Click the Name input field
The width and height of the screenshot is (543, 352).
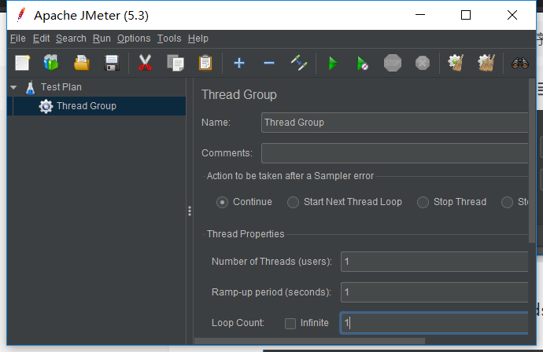(394, 123)
